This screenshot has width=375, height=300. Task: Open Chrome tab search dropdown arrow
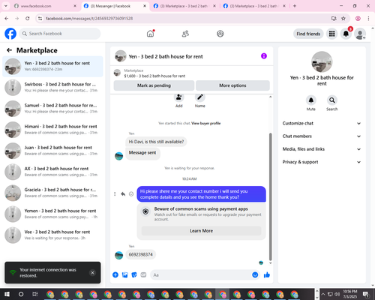click(x=5, y=6)
